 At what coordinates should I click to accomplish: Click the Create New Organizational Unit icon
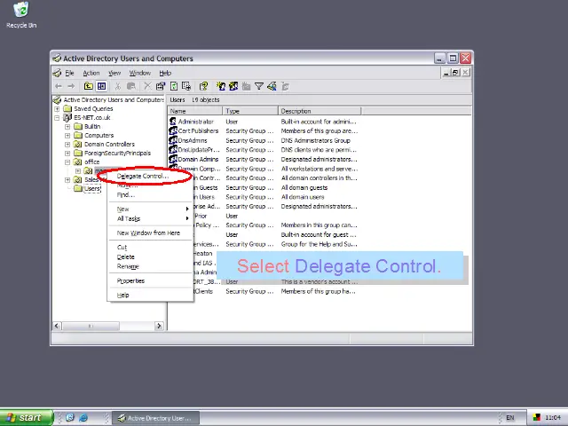[247, 86]
